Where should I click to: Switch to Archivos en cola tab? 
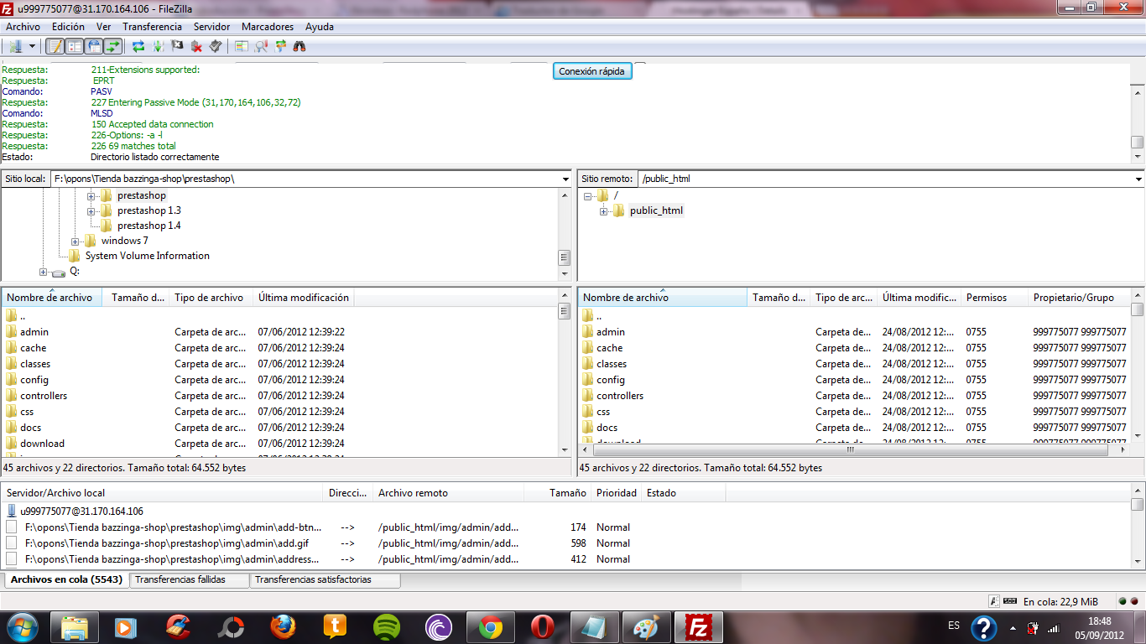point(67,579)
